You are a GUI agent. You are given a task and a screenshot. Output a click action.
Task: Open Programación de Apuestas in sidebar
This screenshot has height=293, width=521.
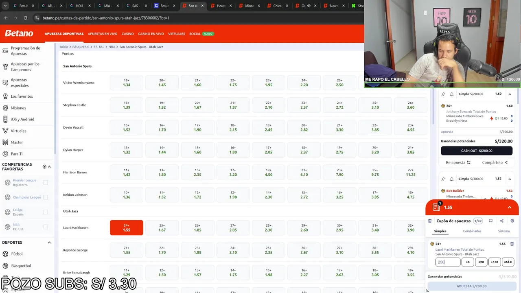click(x=25, y=51)
